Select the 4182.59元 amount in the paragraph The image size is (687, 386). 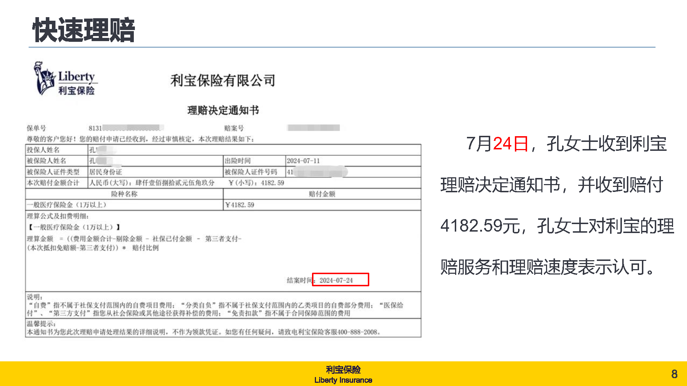click(x=480, y=226)
